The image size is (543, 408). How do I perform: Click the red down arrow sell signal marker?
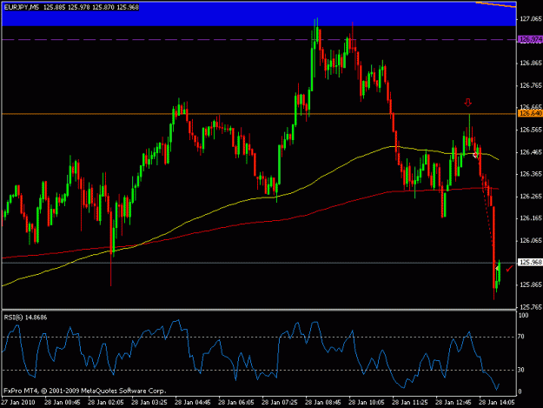coord(468,103)
